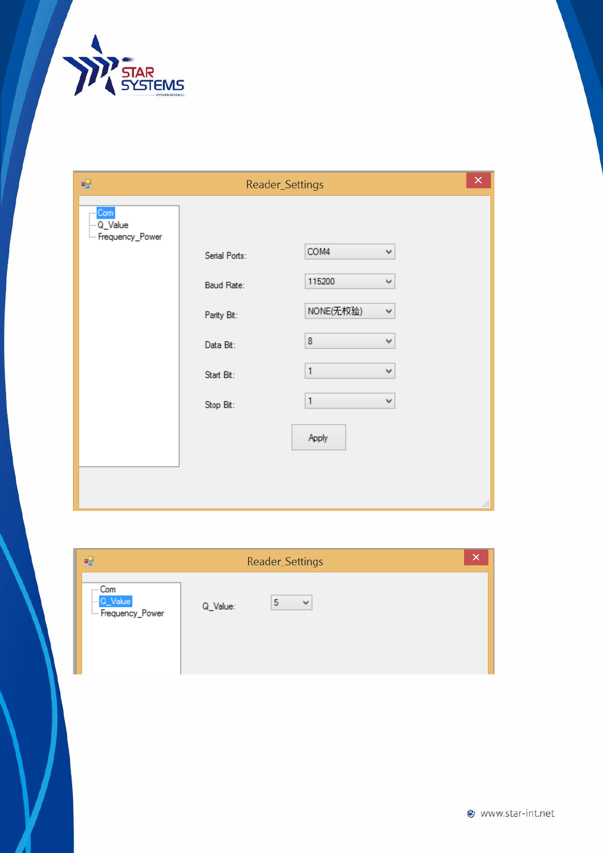The height and width of the screenshot is (853, 603).
Task: Click the Parity Bit label
Action: (x=221, y=315)
